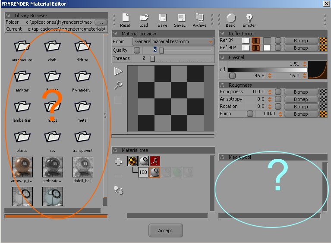Adjust Roughness 100.0 spinner arrows
The image size is (331, 243).
click(270, 92)
